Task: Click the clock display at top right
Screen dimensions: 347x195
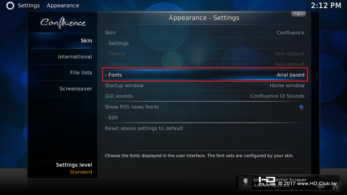Action: (x=326, y=5)
